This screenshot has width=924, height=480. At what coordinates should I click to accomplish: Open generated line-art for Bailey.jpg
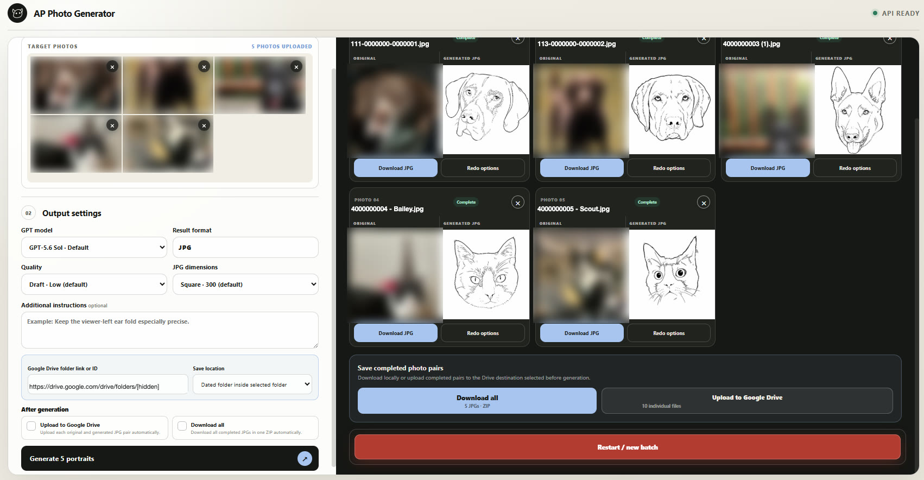(486, 274)
